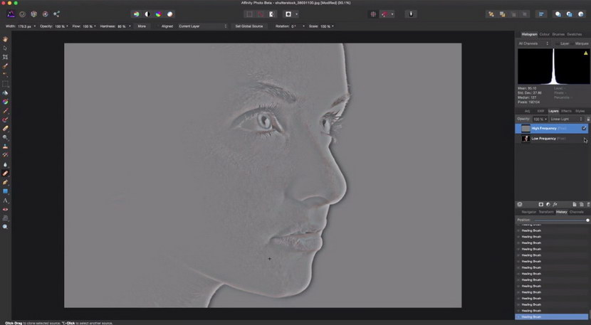Image resolution: width=591 pixels, height=325 pixels.
Task: Switch to the Channels tab
Action: pyautogui.click(x=576, y=212)
